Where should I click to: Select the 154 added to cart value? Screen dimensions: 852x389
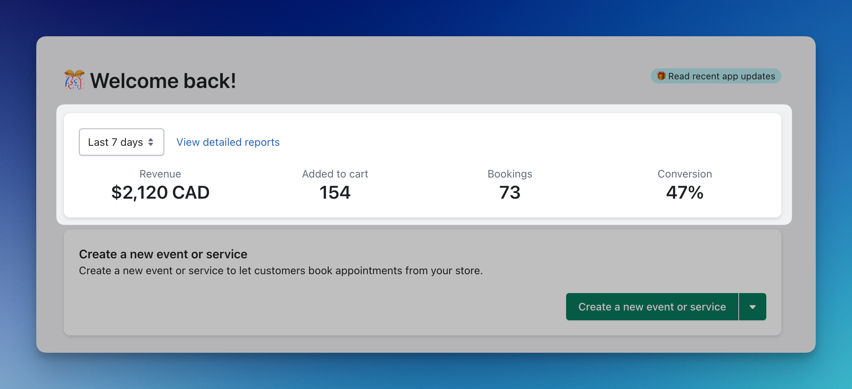click(335, 193)
